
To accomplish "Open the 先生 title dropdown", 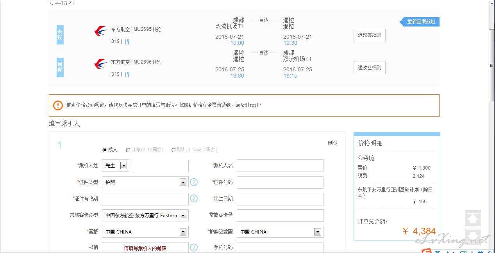I will click(x=115, y=166).
